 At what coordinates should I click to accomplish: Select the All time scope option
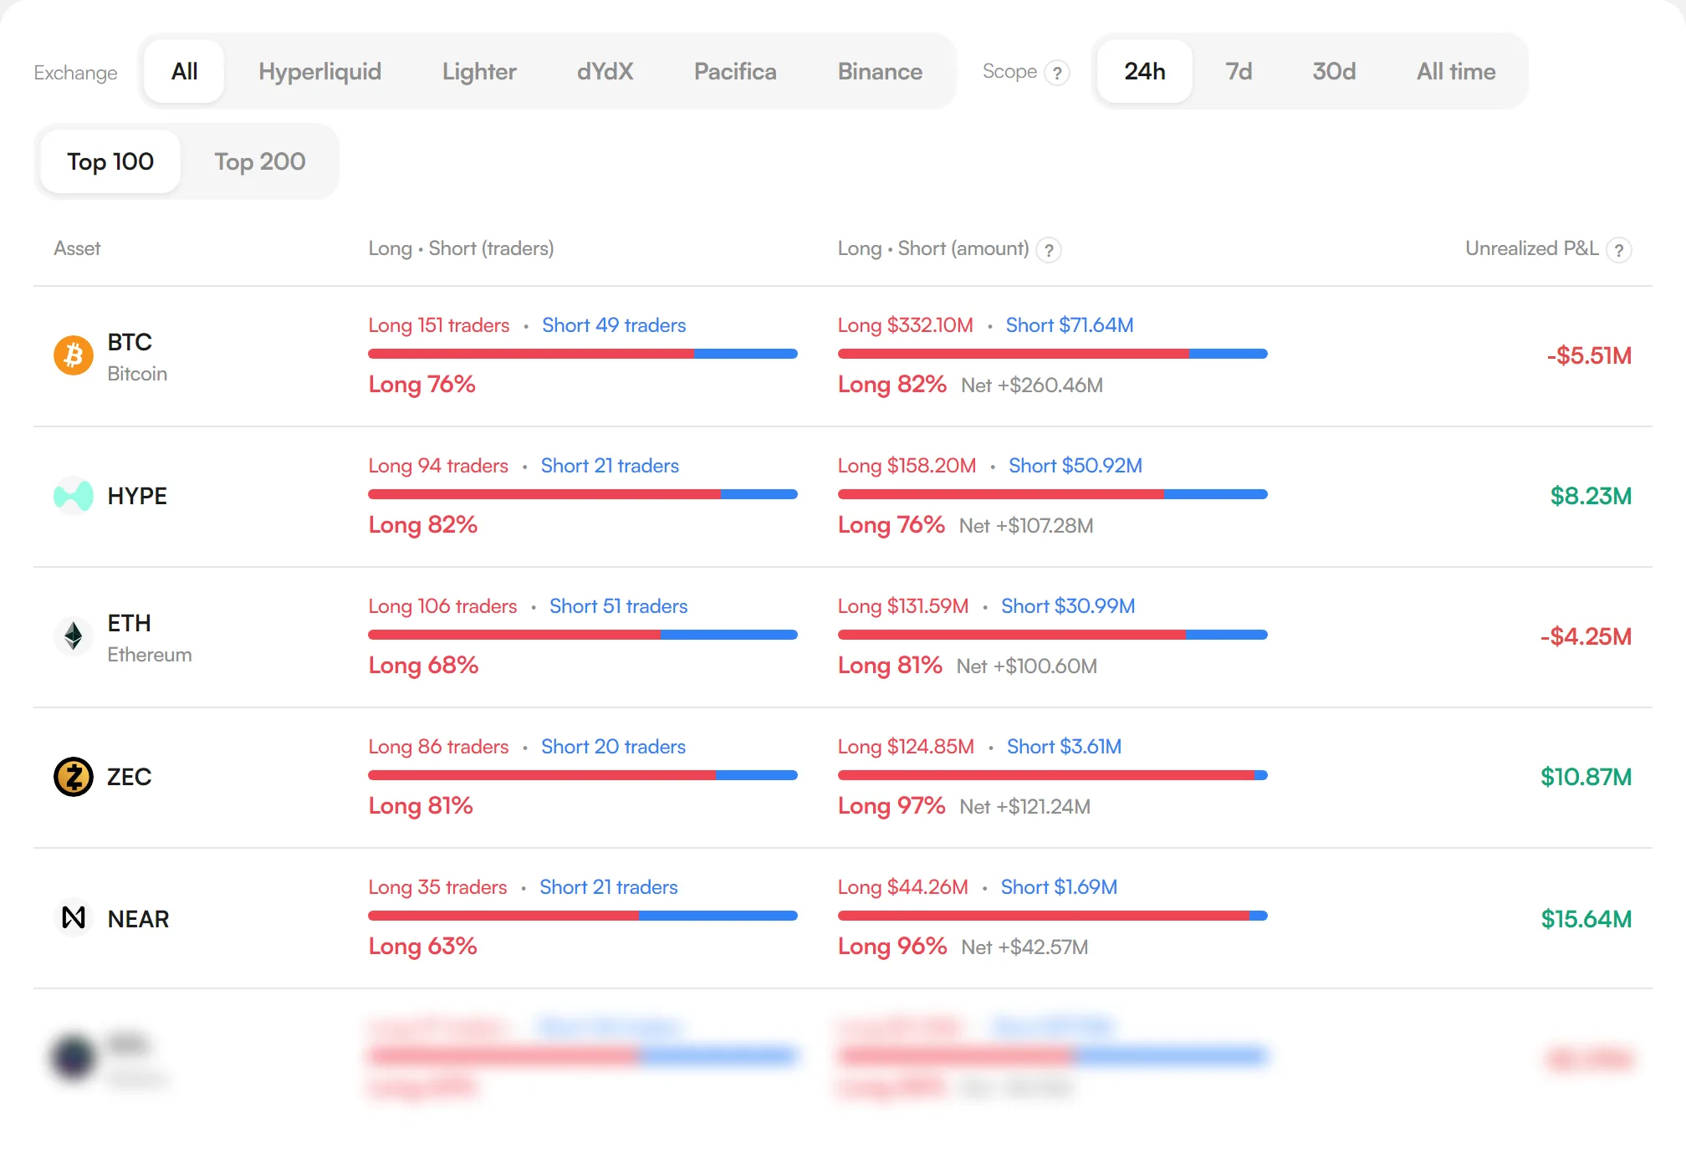point(1456,71)
